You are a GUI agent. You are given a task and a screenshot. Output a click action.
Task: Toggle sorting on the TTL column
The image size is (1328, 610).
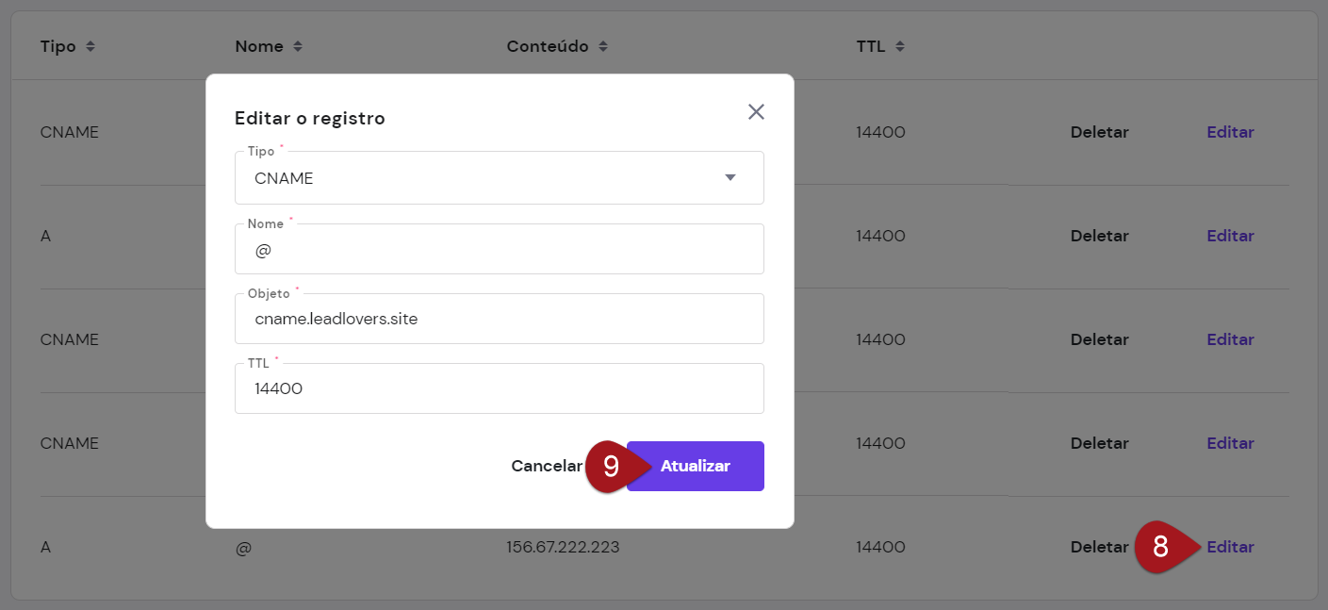pos(900,46)
